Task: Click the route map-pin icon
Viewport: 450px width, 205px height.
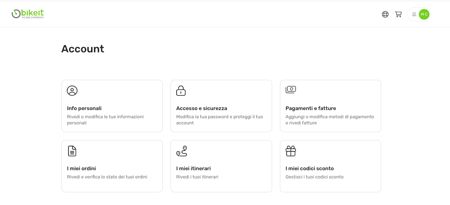Action: click(x=182, y=151)
